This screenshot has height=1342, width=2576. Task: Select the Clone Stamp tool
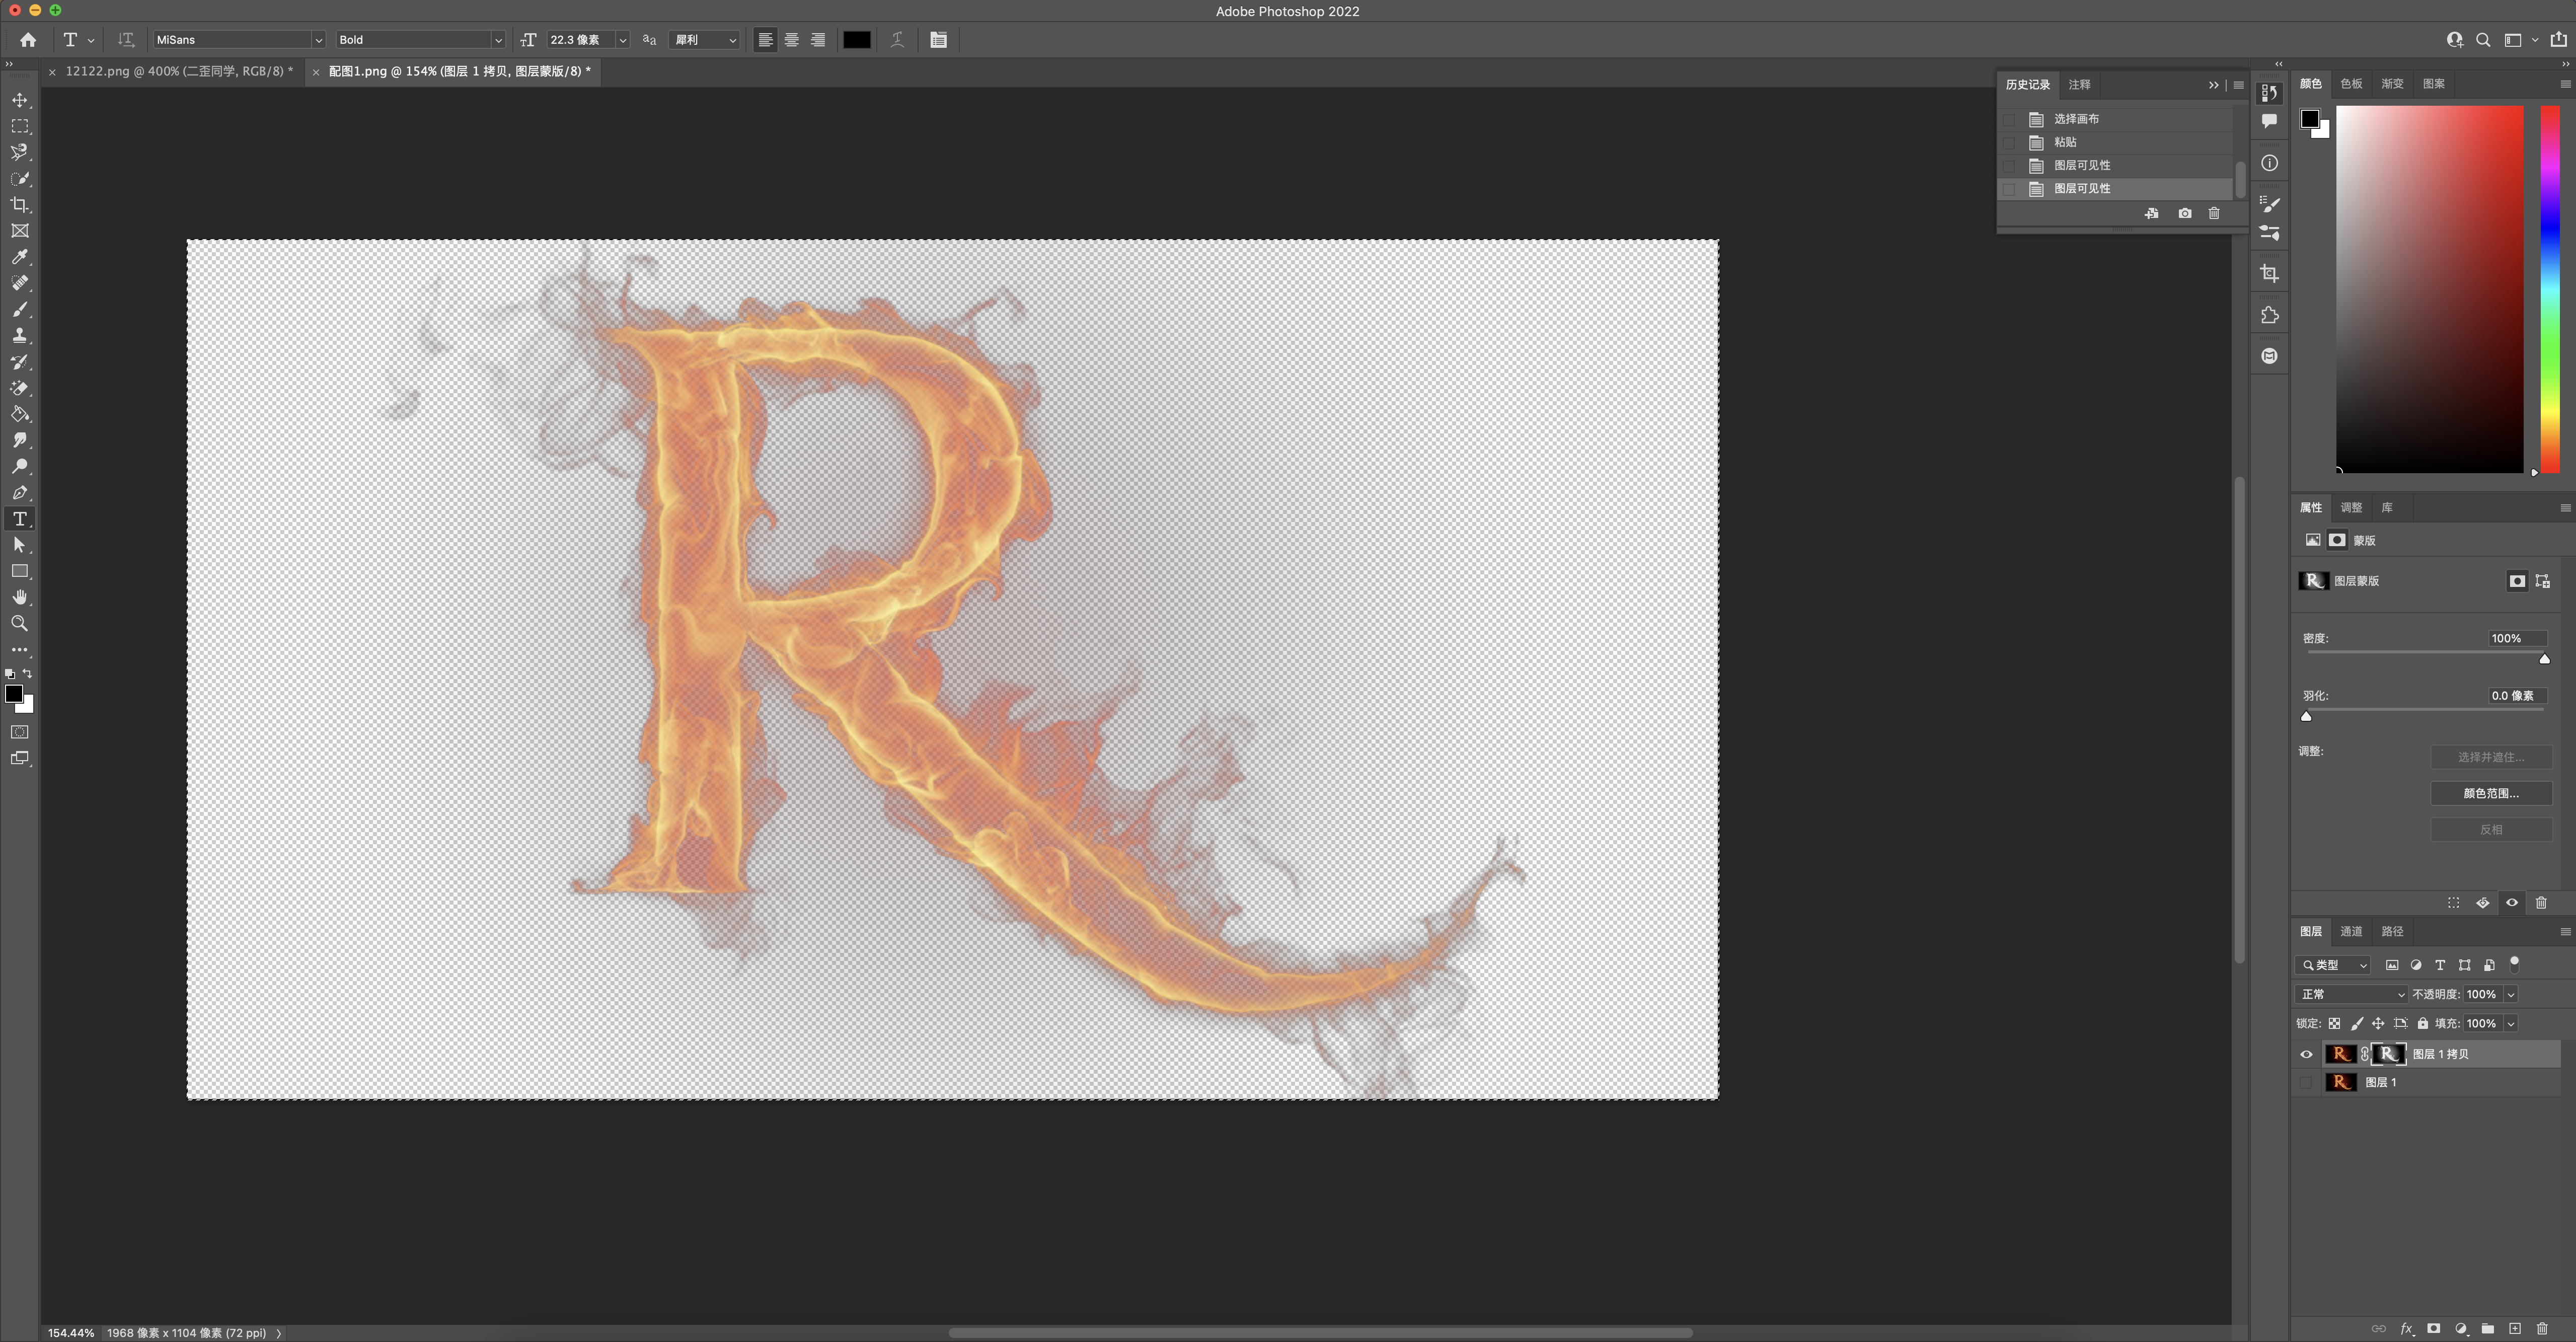coord(20,336)
